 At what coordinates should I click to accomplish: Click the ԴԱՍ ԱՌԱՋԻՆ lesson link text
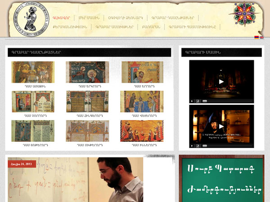[35, 86]
